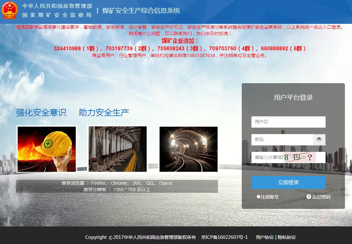
Task: Toggle password visibility with the eye icon
Action: tap(319, 139)
